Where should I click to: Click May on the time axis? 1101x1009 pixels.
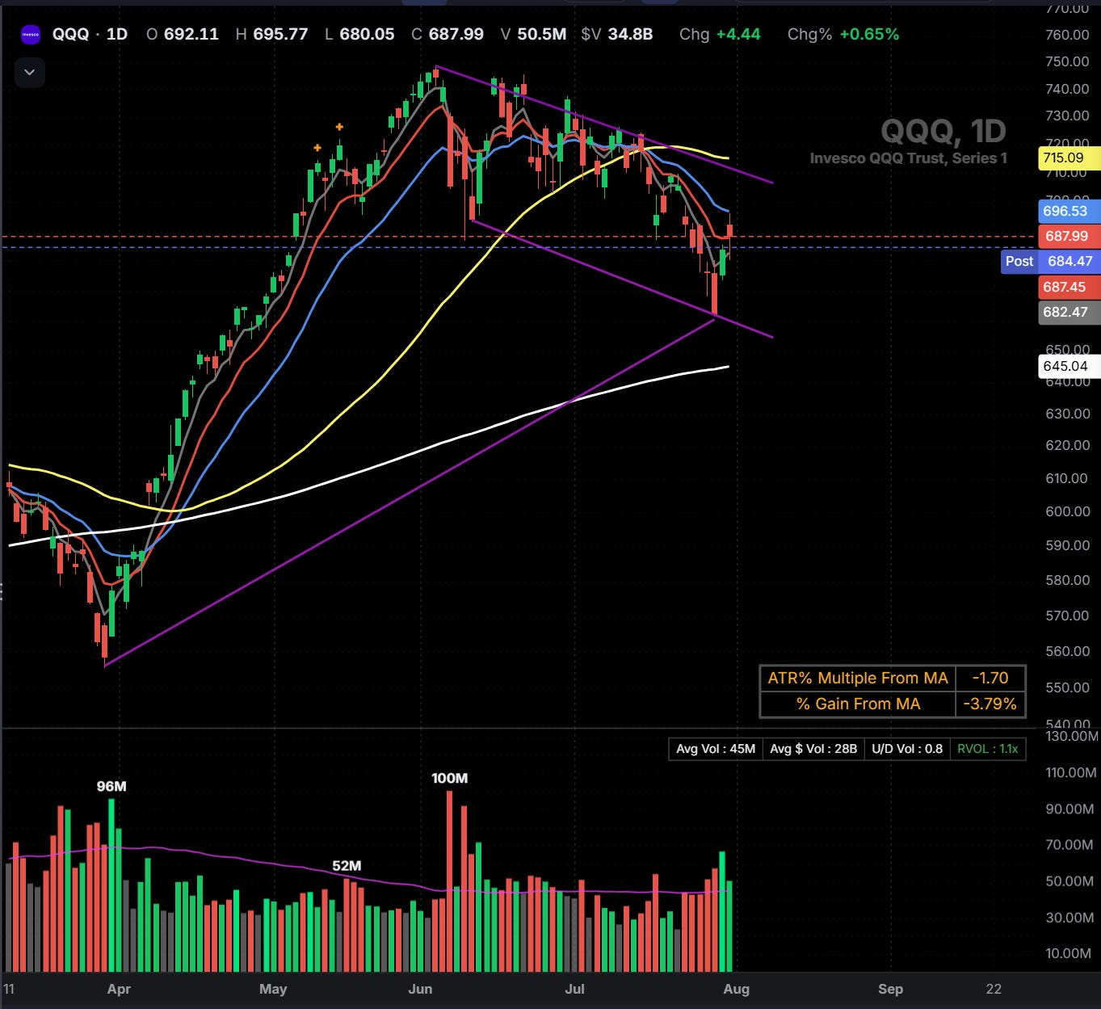click(273, 990)
